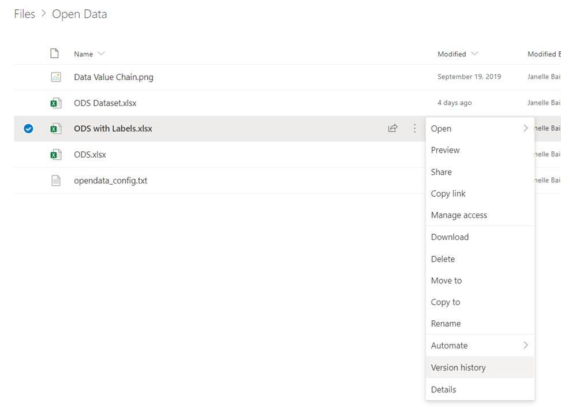This screenshot has height=416, width=561.
Task: Open the Name column sort dropdown
Action: pos(101,54)
